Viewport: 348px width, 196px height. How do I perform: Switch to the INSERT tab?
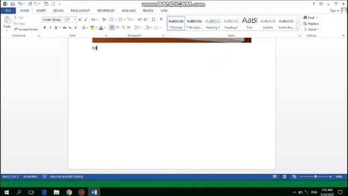[x=41, y=11]
